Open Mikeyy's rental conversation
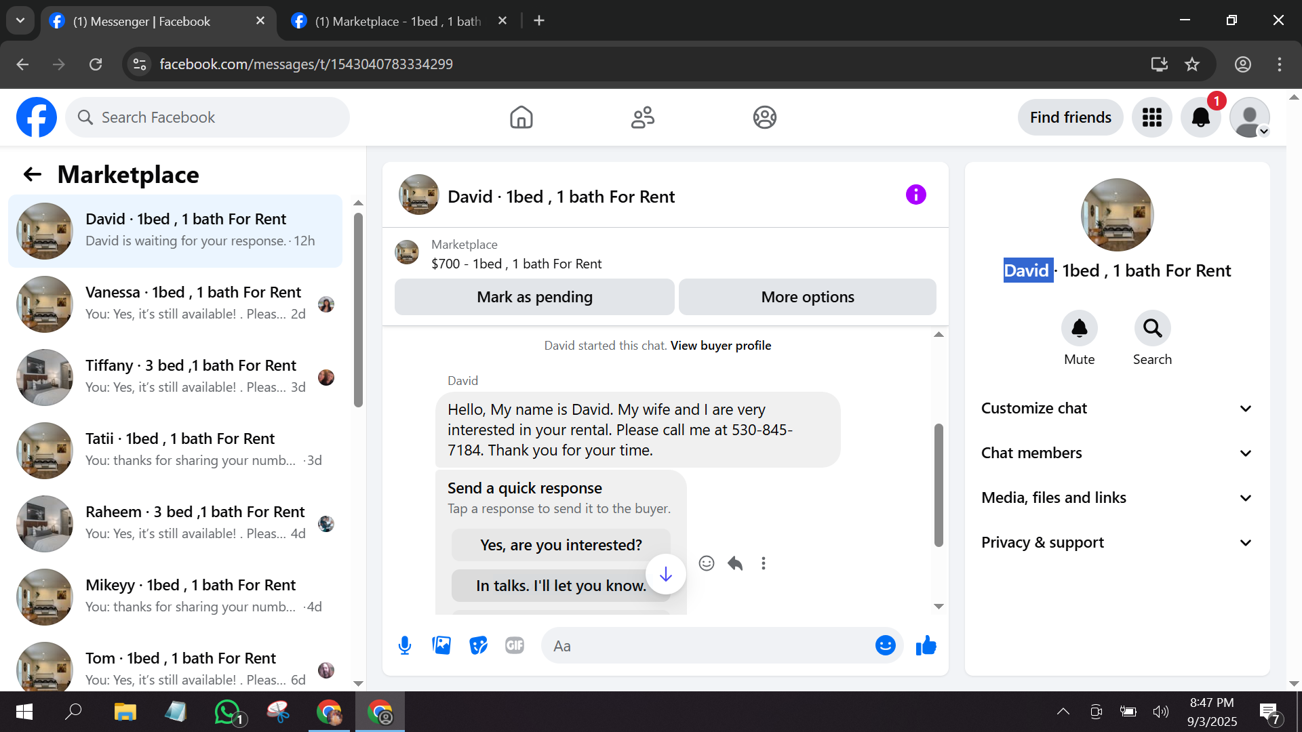 [x=175, y=596]
